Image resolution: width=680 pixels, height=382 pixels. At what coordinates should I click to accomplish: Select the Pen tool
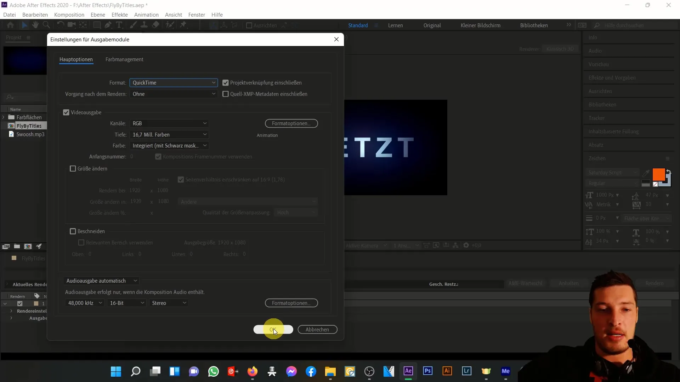click(108, 25)
